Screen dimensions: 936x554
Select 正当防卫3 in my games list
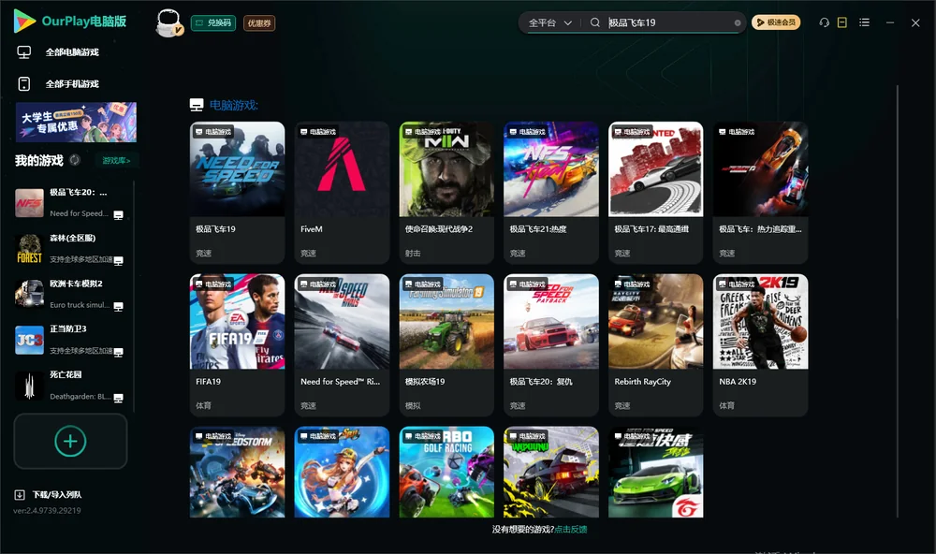(x=70, y=340)
